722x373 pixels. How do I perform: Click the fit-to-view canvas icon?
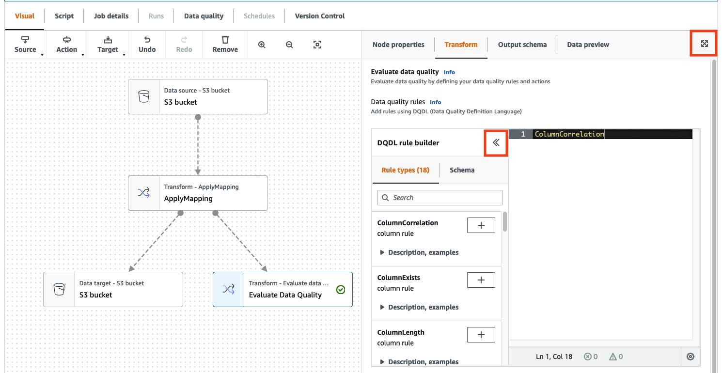(317, 45)
